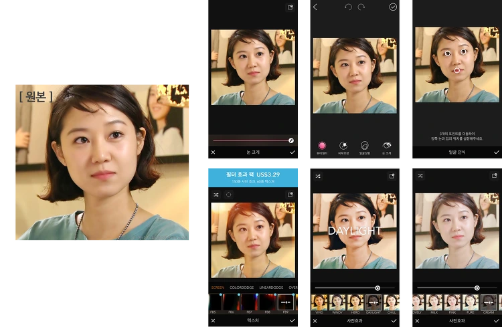The image size is (502, 327).
Task: Shuffle filters in the CREAM panel
Action: pos(420,176)
